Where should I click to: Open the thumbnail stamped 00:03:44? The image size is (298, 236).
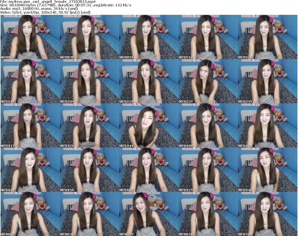[x=149, y=126]
